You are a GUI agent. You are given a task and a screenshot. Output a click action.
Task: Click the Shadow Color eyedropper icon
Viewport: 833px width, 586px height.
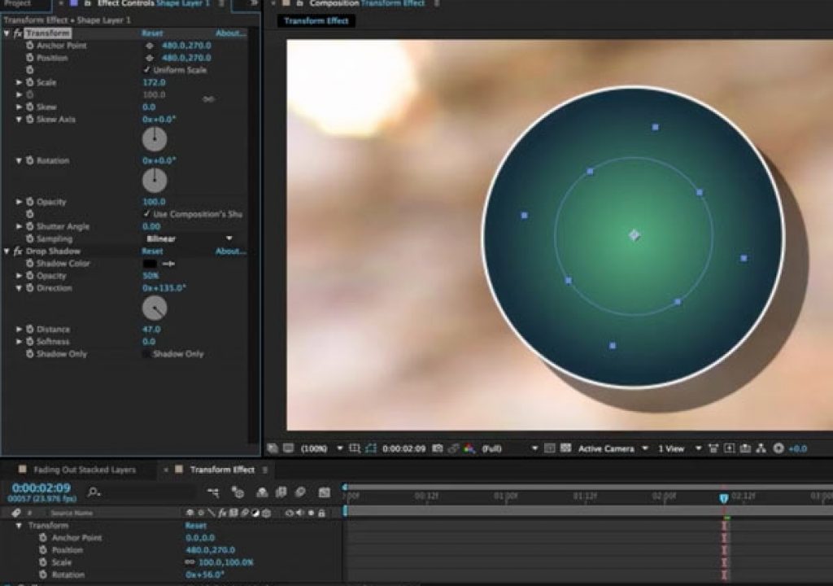(x=168, y=263)
